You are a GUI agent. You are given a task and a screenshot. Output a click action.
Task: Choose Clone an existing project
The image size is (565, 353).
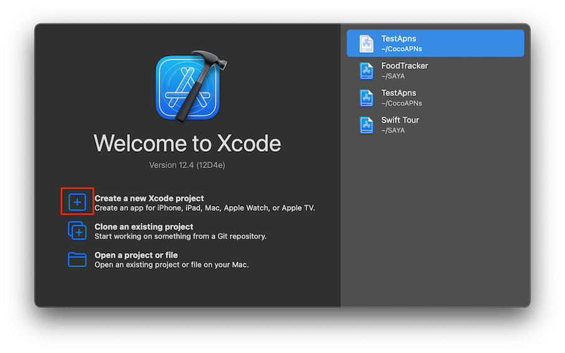point(144,227)
